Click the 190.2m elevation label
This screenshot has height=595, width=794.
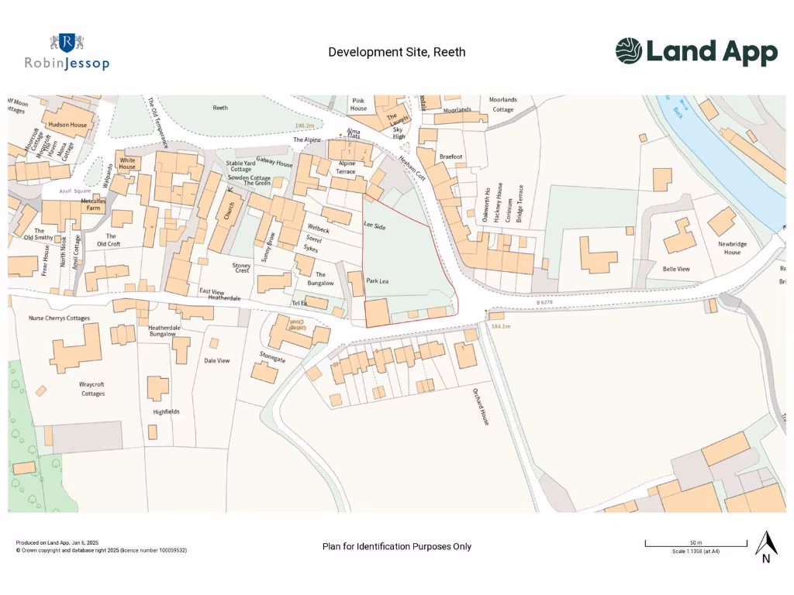point(307,125)
